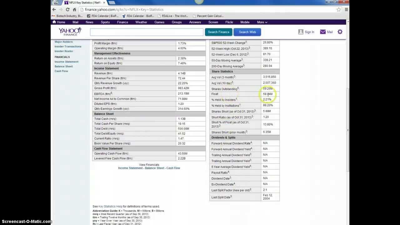The width and height of the screenshot is (400, 225).
Task: Reload the page with refresh icon
Action: point(67,10)
